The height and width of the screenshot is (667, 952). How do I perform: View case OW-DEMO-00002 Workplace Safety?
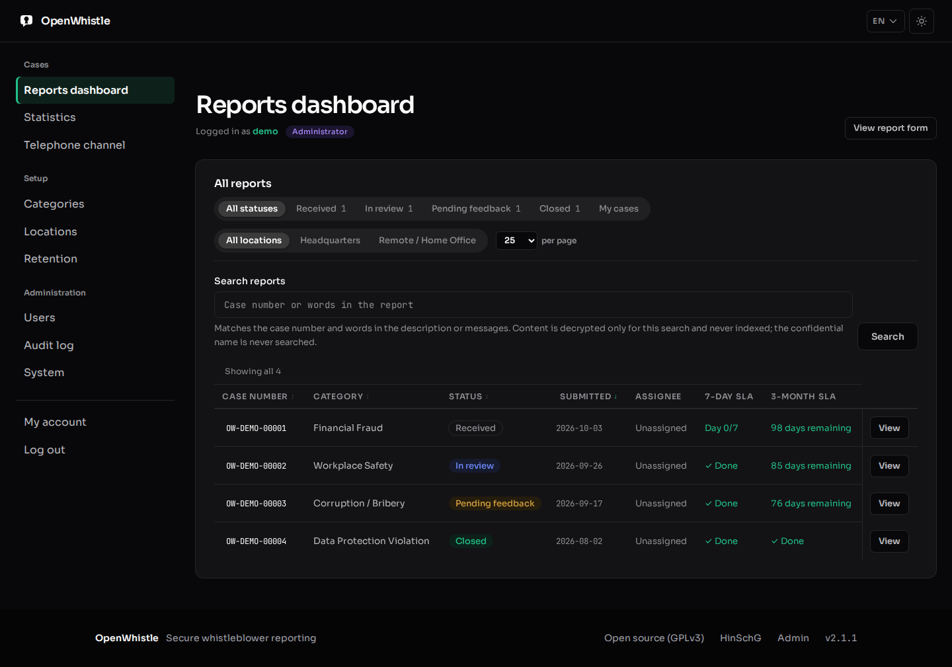889,466
